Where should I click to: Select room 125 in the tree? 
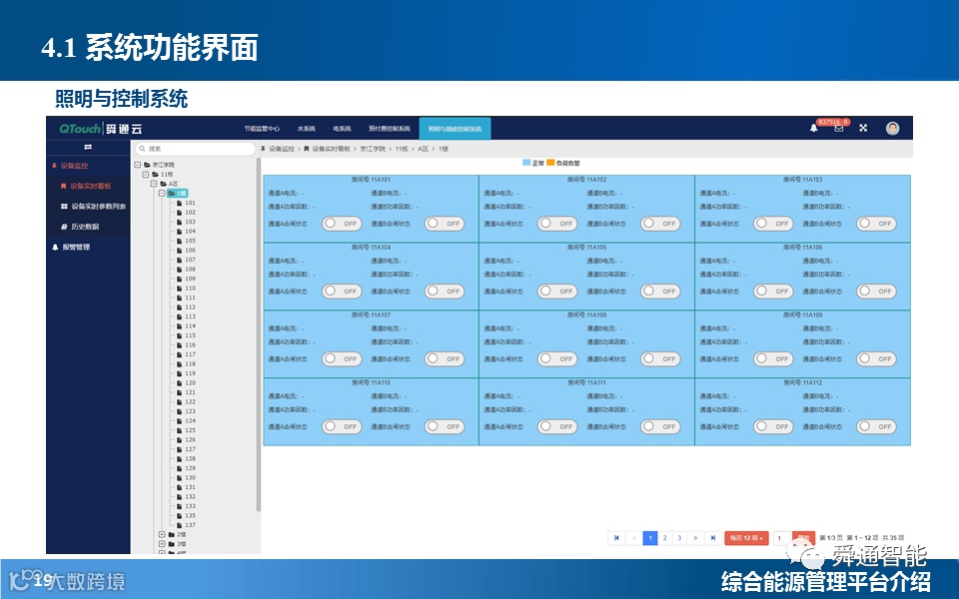point(190,430)
